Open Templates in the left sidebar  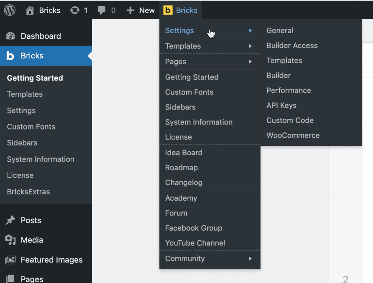(x=25, y=94)
